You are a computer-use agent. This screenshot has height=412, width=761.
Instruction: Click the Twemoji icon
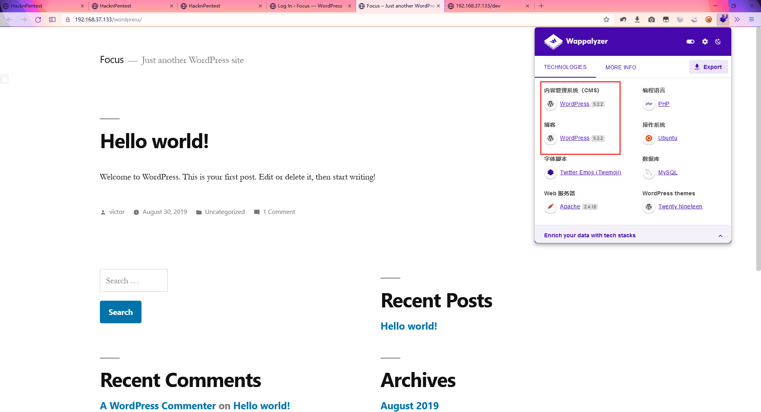click(x=551, y=172)
